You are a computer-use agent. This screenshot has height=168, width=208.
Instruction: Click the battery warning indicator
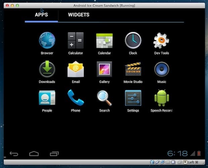pyautogui.click(x=199, y=153)
